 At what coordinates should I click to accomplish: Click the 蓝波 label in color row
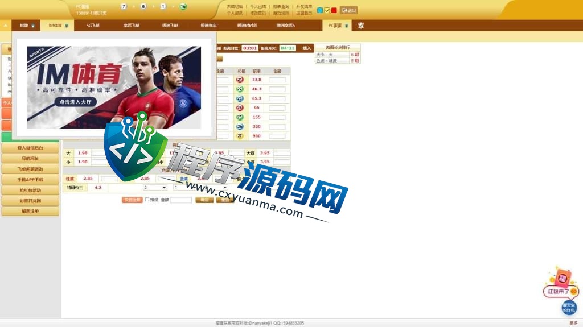coord(184,179)
